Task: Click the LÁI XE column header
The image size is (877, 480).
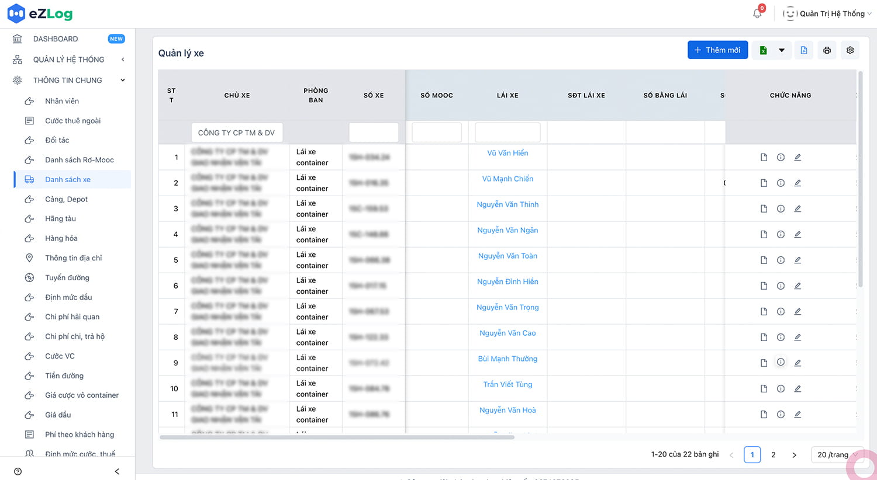Action: click(507, 95)
